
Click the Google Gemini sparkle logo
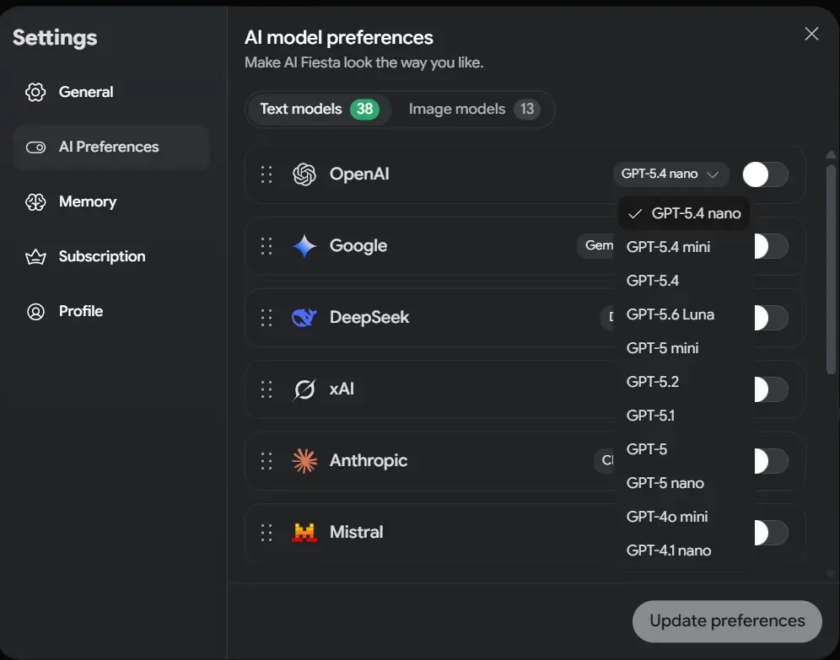pos(304,246)
